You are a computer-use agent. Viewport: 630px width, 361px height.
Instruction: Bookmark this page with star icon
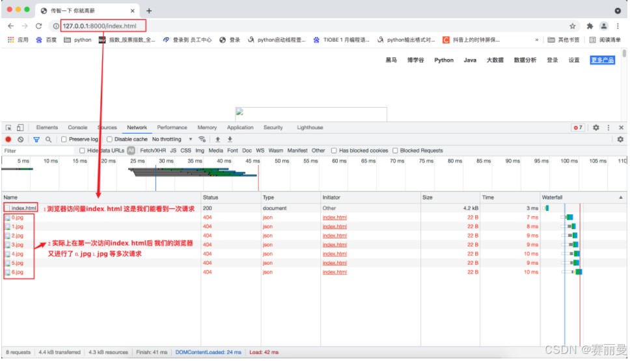573,26
